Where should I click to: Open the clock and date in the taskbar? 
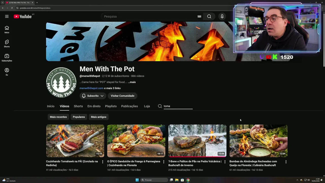pyautogui.click(x=316, y=180)
